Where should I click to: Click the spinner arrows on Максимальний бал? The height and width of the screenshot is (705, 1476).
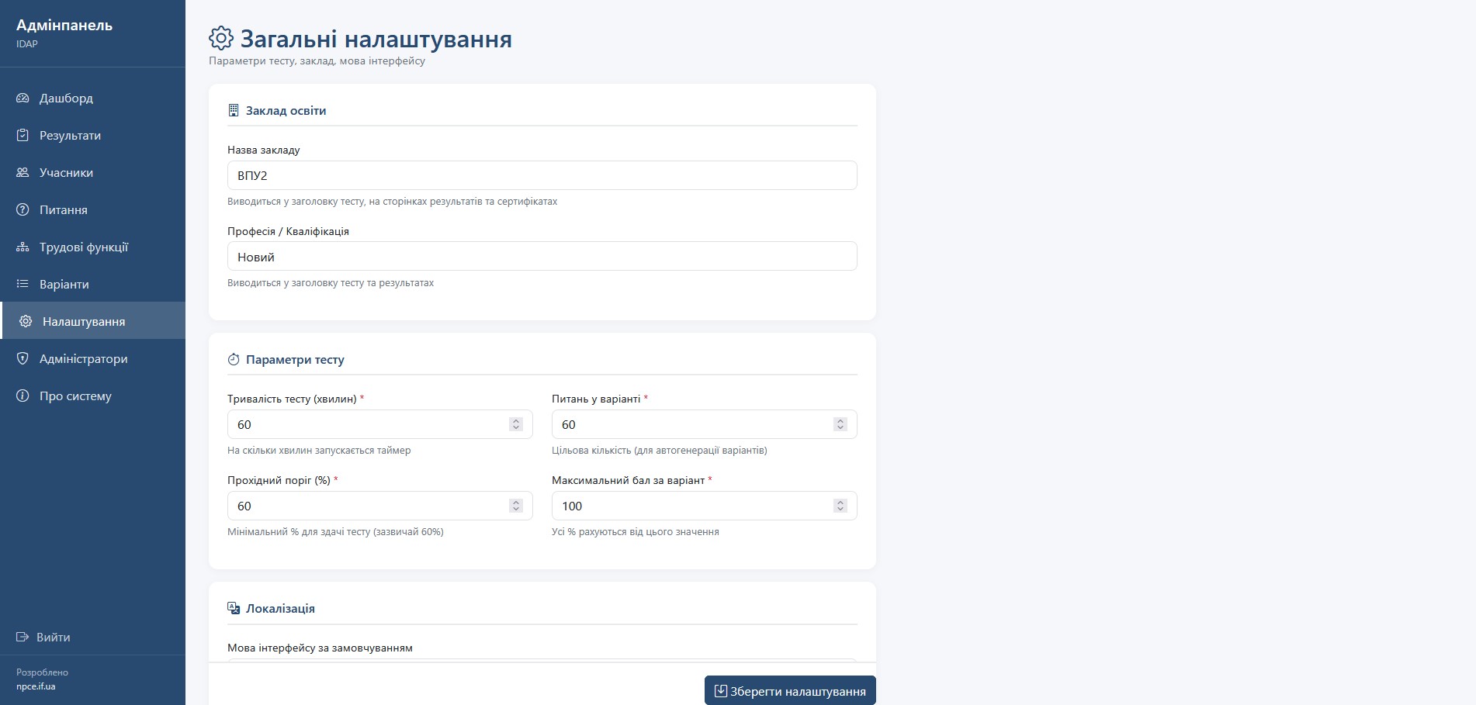(x=840, y=506)
